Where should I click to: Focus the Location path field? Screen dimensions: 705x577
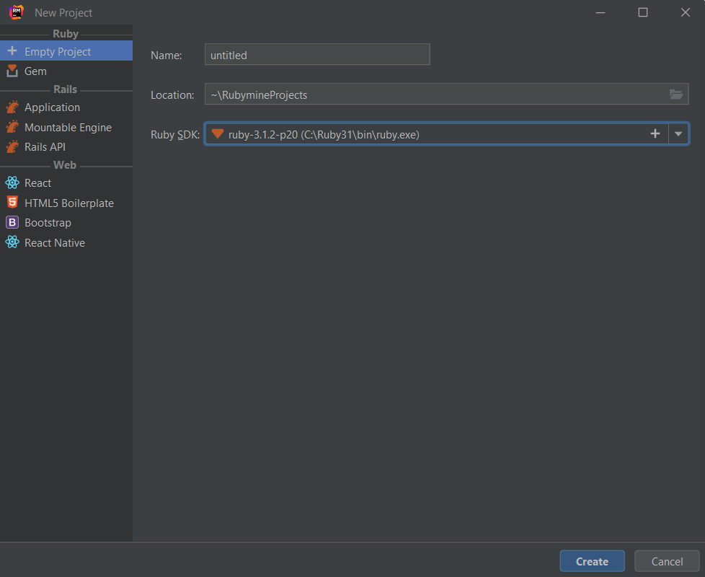pyautogui.click(x=446, y=94)
